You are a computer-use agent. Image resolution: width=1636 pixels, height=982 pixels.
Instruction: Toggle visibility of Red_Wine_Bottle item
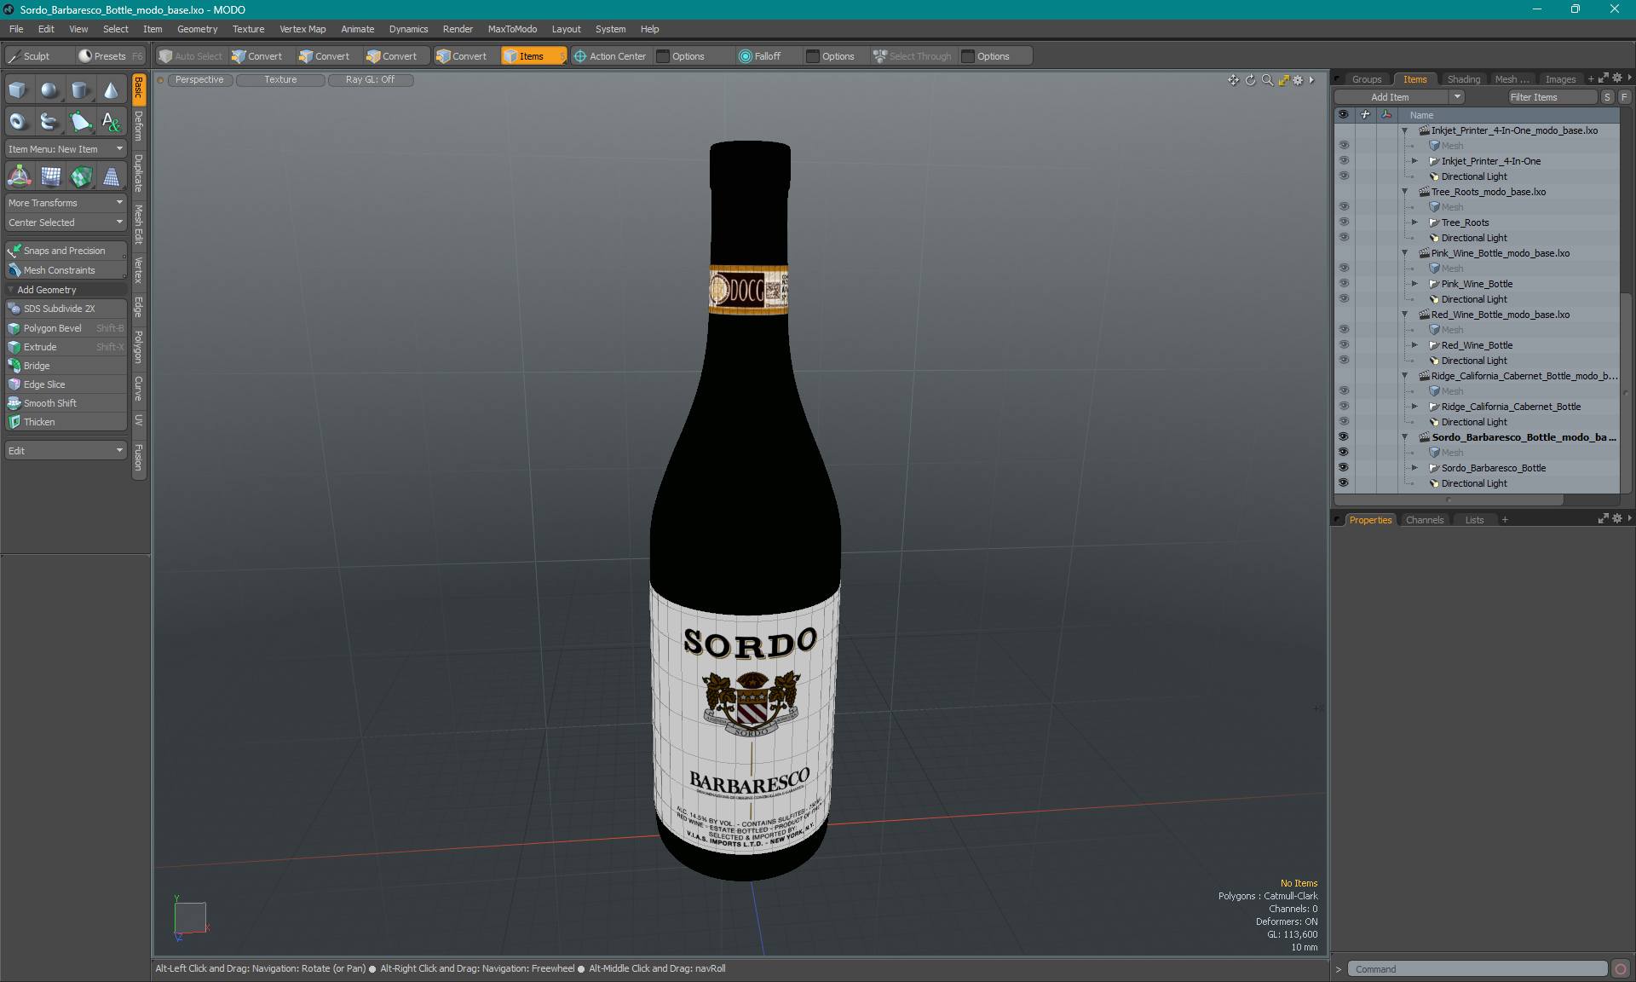click(x=1343, y=345)
